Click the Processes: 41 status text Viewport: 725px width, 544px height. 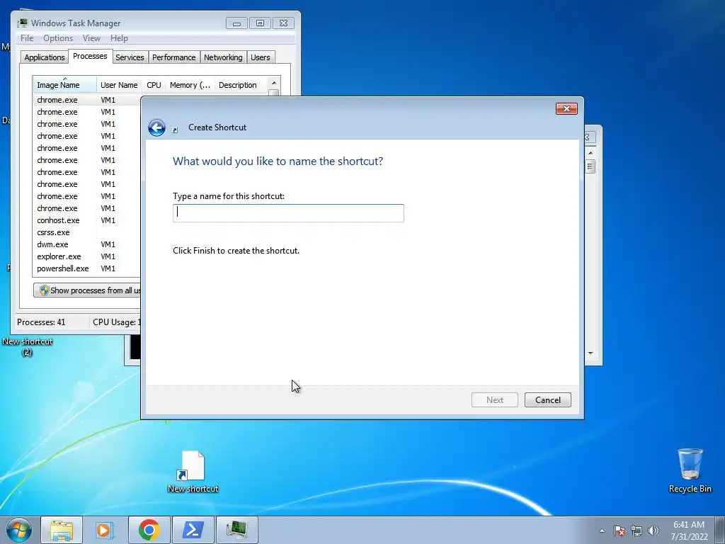click(x=41, y=322)
